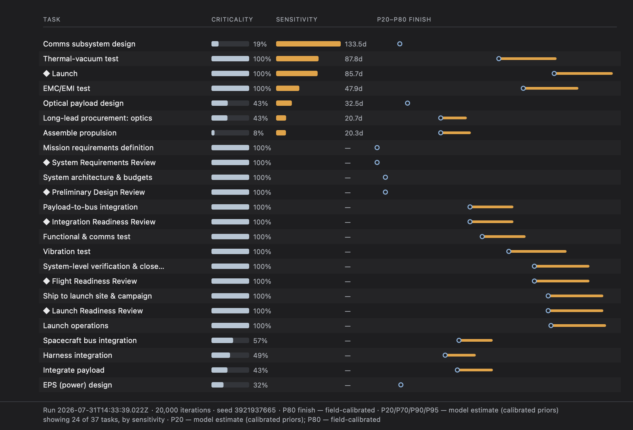Click the criticality bar for Spacecraft bus integration
Image resolution: width=633 pixels, height=430 pixels.
(x=230, y=341)
